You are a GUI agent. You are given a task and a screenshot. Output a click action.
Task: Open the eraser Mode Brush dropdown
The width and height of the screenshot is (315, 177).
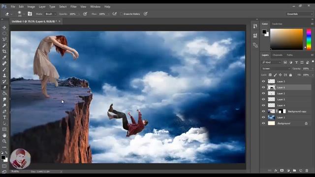tap(50, 14)
